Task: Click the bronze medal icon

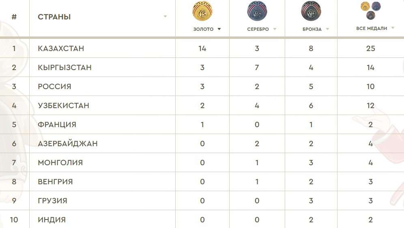Action: click(311, 11)
